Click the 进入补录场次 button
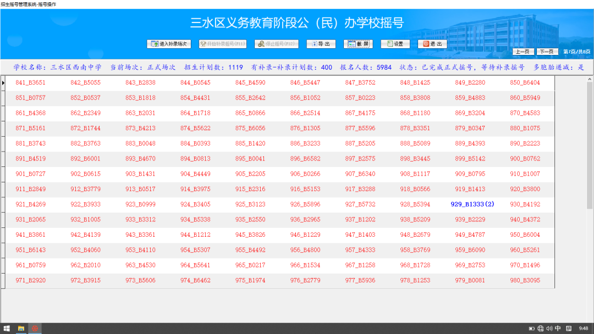 click(x=169, y=44)
